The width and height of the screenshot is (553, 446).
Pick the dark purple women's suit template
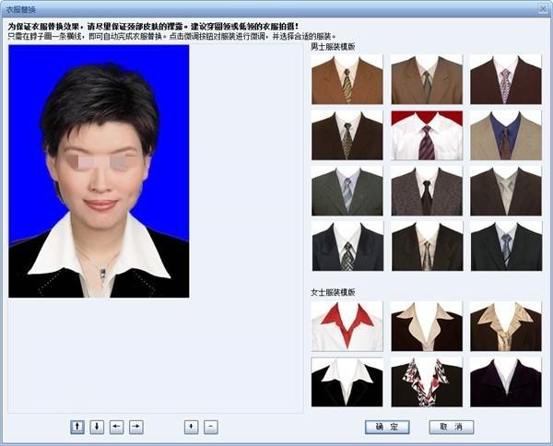506,382
